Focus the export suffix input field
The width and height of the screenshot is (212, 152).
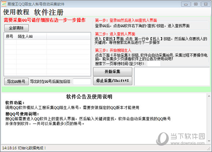82,82
